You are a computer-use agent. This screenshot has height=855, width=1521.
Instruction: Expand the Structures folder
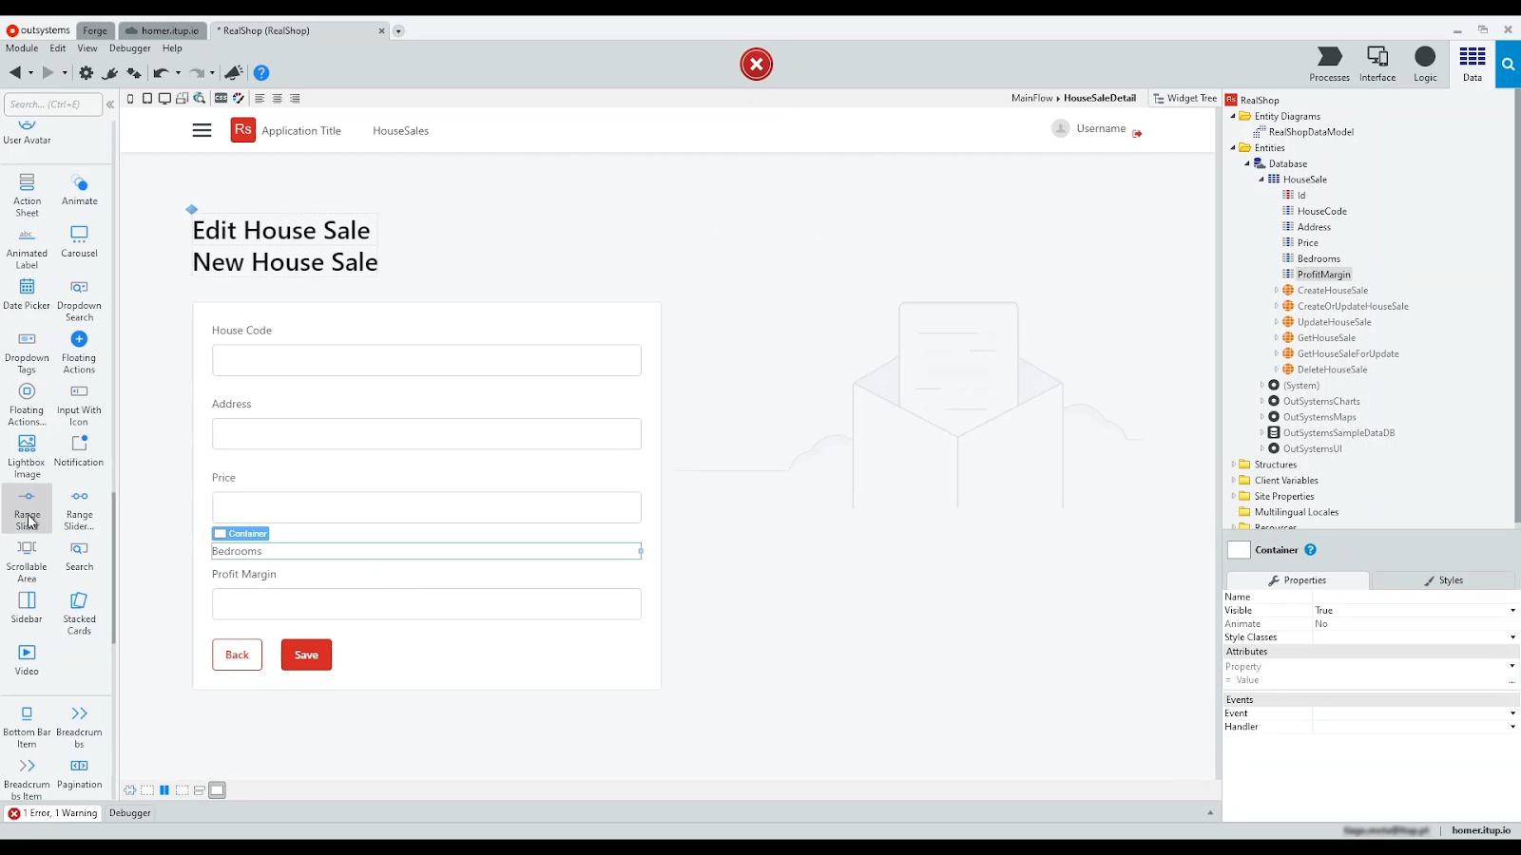point(1235,465)
